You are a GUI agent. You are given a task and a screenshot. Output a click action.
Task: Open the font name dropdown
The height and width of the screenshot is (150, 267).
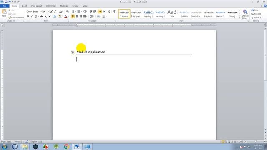(x=41, y=12)
